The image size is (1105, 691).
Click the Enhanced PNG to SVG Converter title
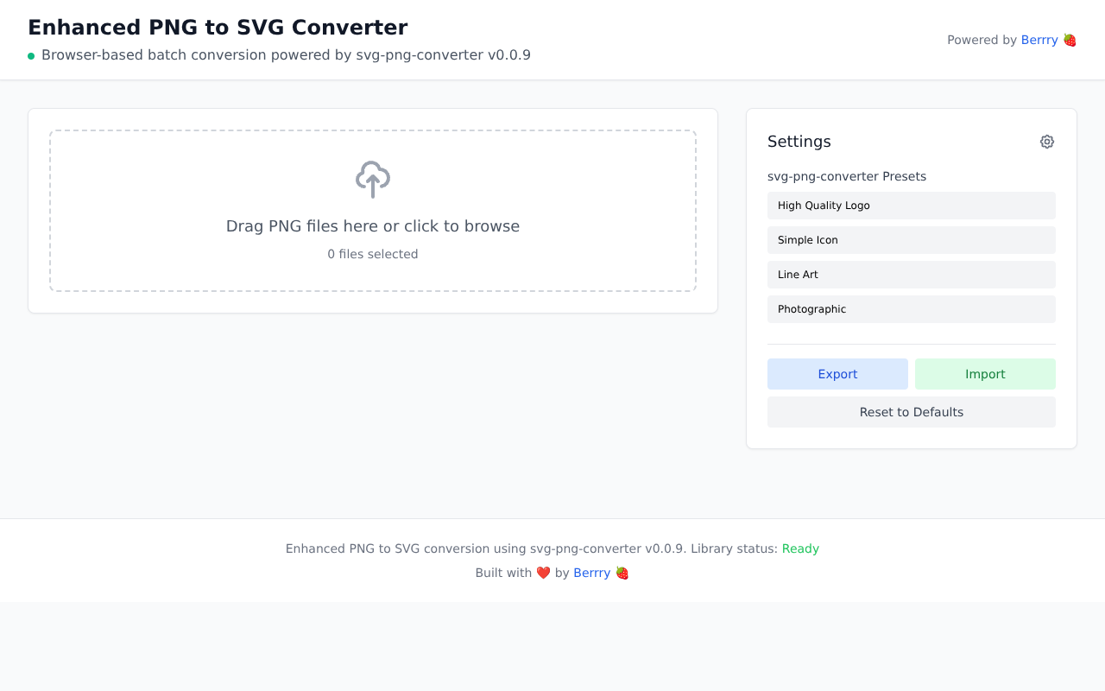(x=218, y=27)
